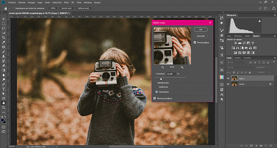Select the Path Selection arrow tool
This screenshot has width=277, height=148.
pyautogui.click(x=3, y=94)
